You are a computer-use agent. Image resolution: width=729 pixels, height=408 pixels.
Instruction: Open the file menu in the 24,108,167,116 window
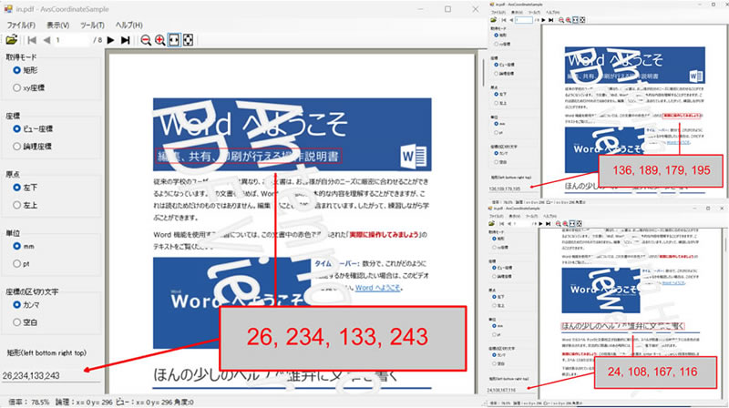click(x=497, y=216)
